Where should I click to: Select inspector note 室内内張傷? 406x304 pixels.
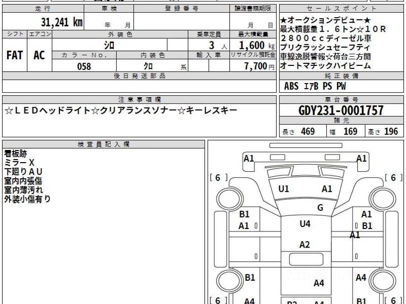click(23, 181)
